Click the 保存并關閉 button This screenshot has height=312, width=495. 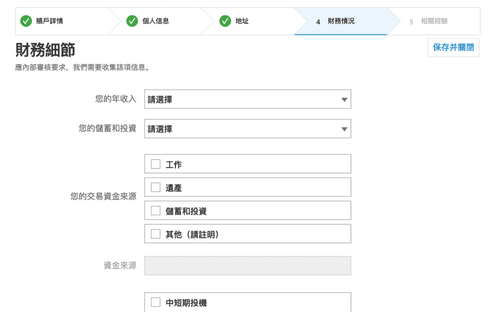click(453, 48)
